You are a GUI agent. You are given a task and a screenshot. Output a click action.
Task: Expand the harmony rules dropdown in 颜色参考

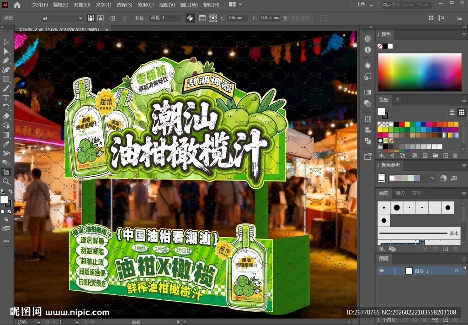pyautogui.click(x=433, y=177)
